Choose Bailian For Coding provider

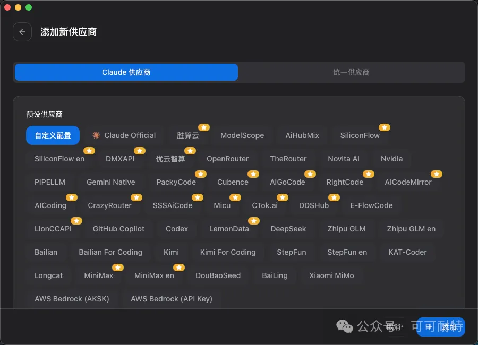click(110, 252)
